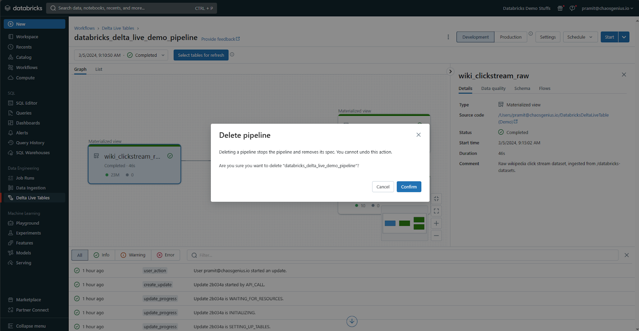
Task: Click the New button in sidebar
Action: tap(34, 24)
